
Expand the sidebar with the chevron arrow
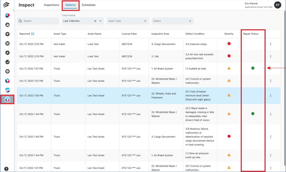(x=14, y=10)
